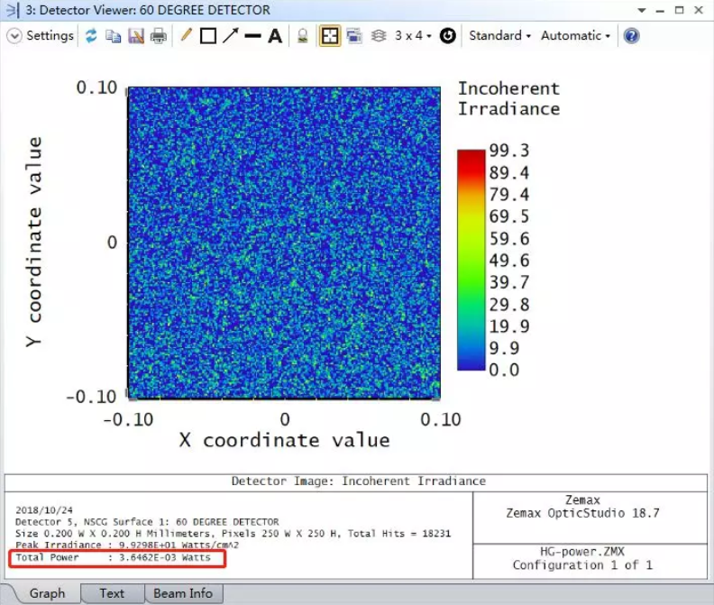Expand the Settings chevron
The width and height of the screenshot is (714, 605).
point(14,36)
